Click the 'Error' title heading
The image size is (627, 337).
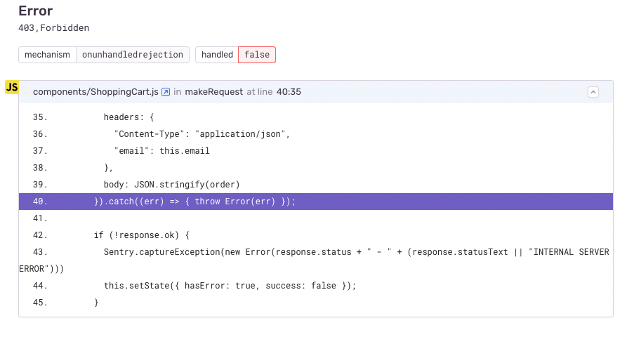click(x=36, y=11)
